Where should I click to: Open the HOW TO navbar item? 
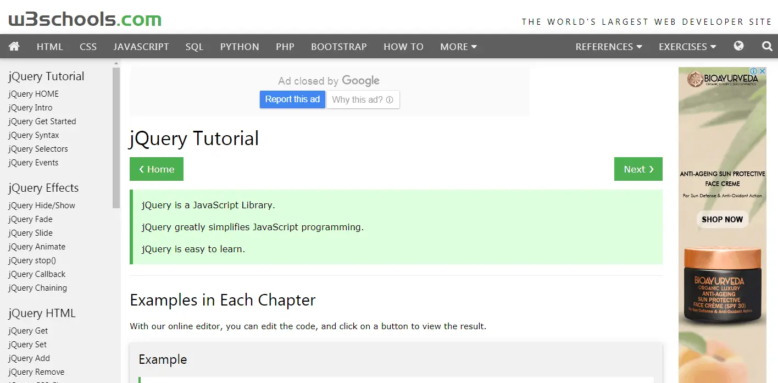403,47
